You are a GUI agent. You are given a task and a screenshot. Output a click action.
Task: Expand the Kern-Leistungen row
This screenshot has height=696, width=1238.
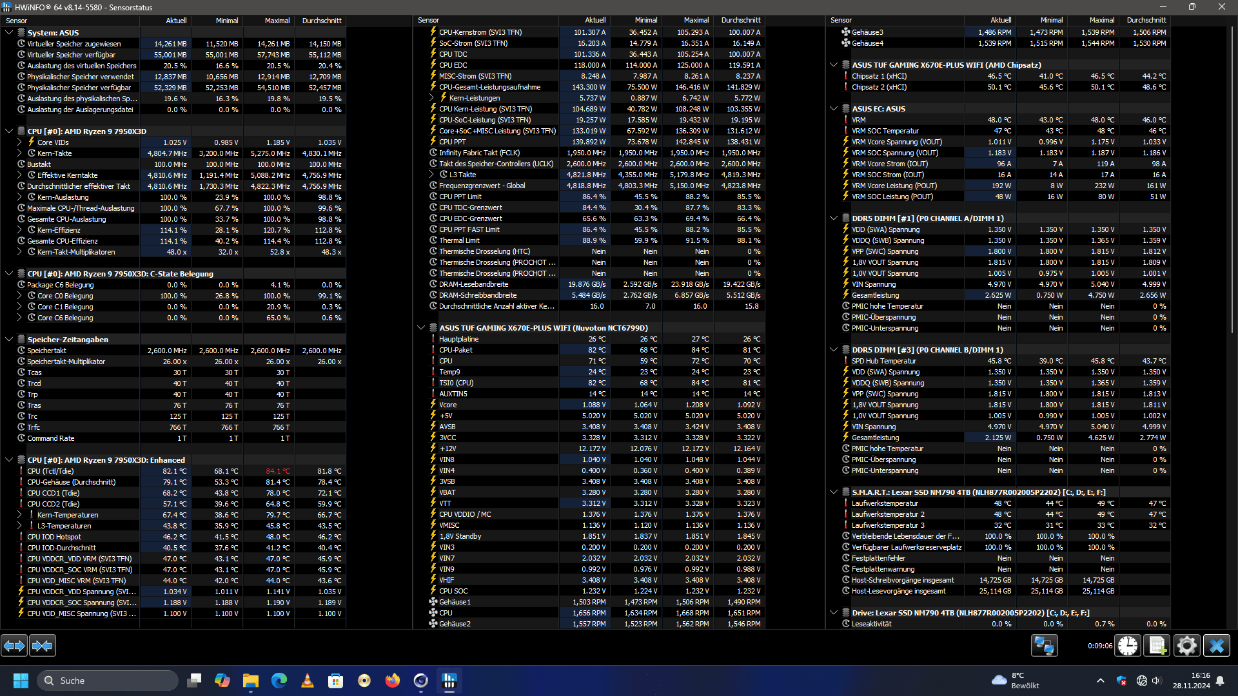click(x=432, y=98)
